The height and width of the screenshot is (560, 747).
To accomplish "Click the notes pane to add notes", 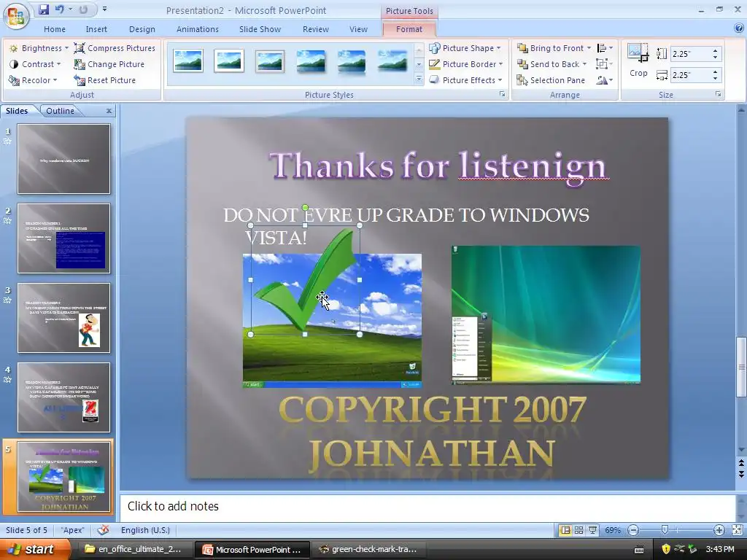I will click(x=427, y=506).
